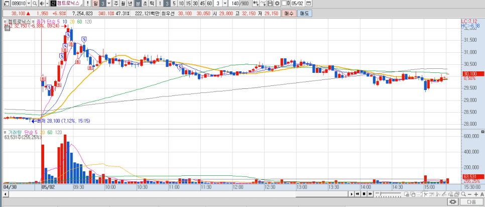Click the plus zoom-in icon
Viewport: 485px width, 207px height.
[476, 194]
